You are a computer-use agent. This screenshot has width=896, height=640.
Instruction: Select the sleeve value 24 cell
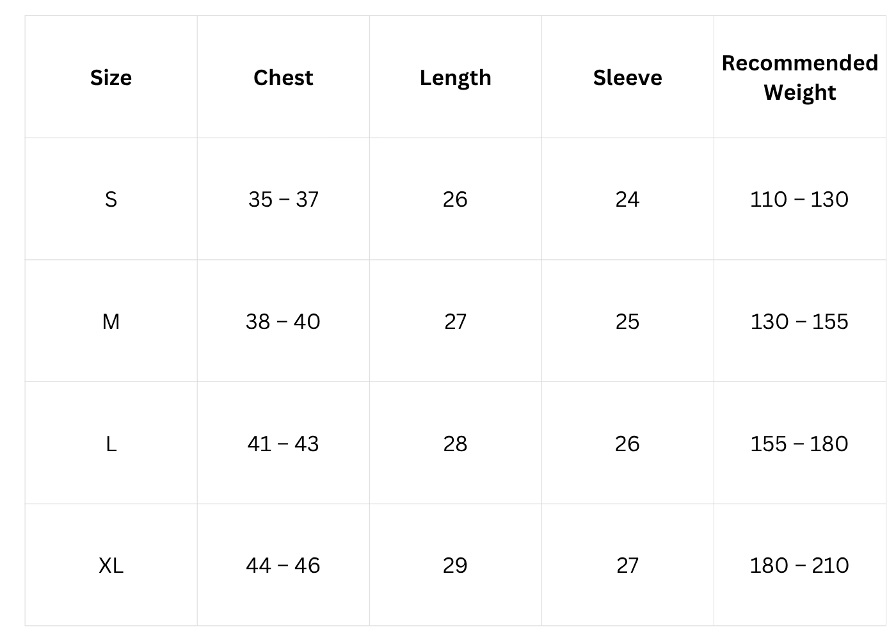click(x=627, y=199)
